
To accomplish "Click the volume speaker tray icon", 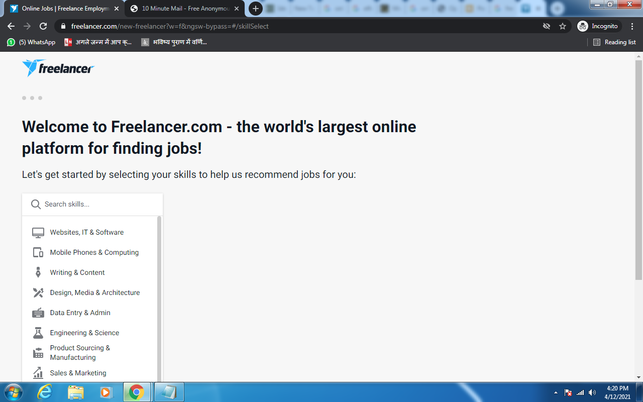I will [x=592, y=392].
